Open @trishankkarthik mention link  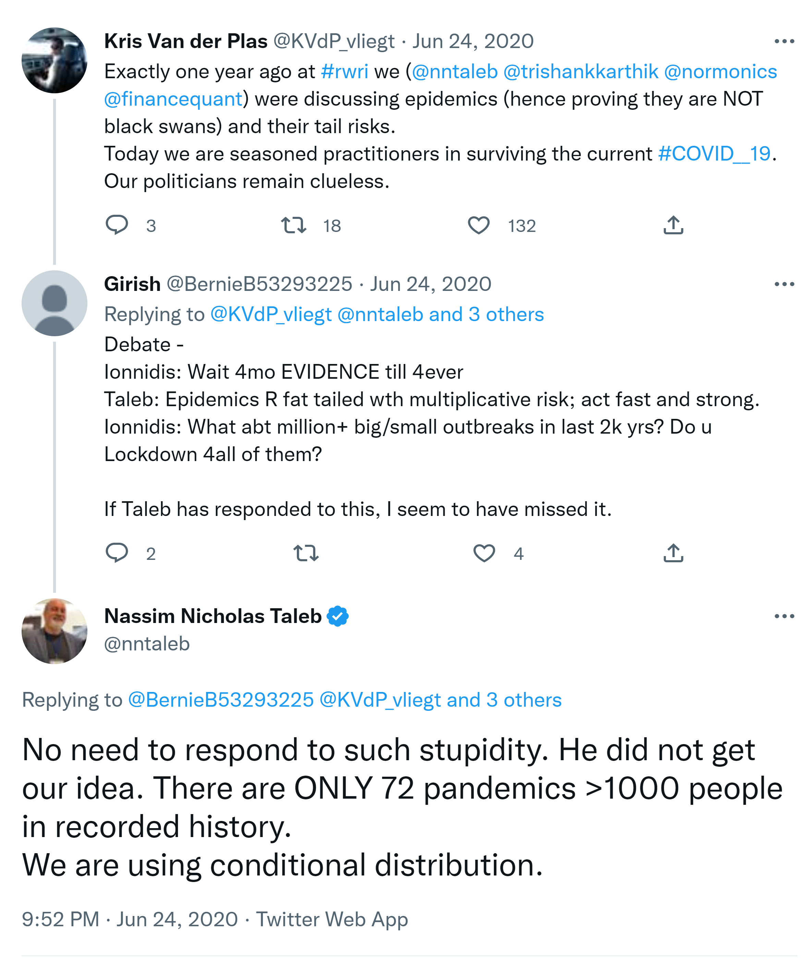pos(580,72)
